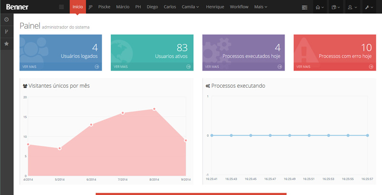Open the Workflow menu item
The width and height of the screenshot is (382, 195).
(239, 7)
